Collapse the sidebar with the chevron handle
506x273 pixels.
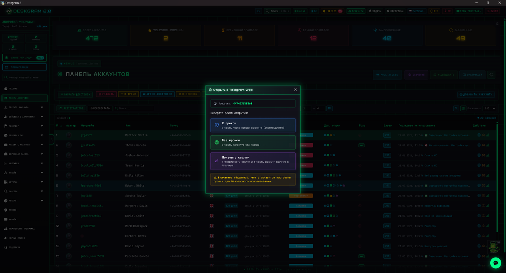point(52,139)
